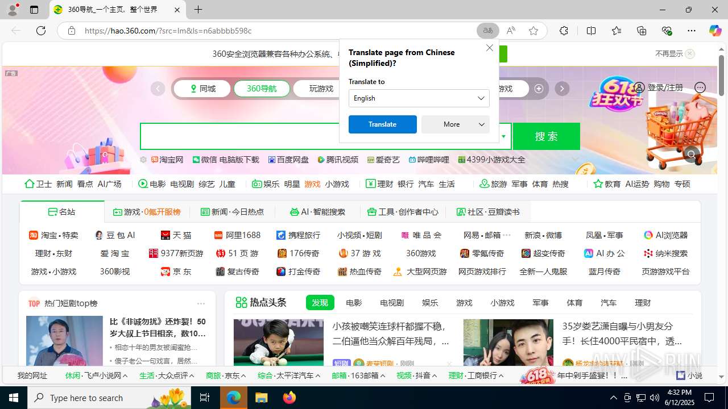The image size is (728, 409).
Task: Open the 携程旅行 site link
Action: click(298, 235)
